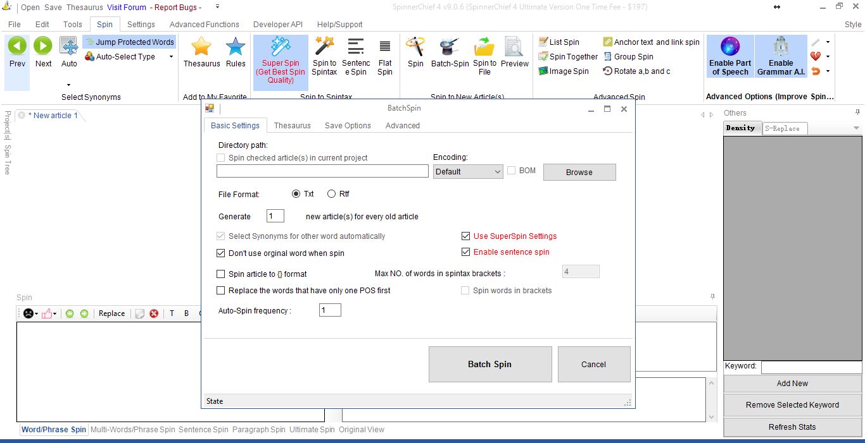This screenshot has height=443, width=865.
Task: Expand the Others panel tab overflow arrow
Action: 856,128
